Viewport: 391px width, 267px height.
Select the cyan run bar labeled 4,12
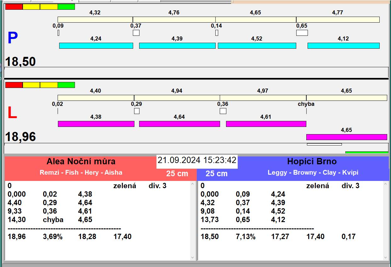pyautogui.click(x=343, y=46)
